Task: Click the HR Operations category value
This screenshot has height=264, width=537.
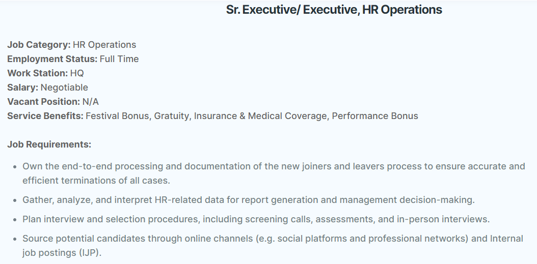Action: (x=104, y=45)
